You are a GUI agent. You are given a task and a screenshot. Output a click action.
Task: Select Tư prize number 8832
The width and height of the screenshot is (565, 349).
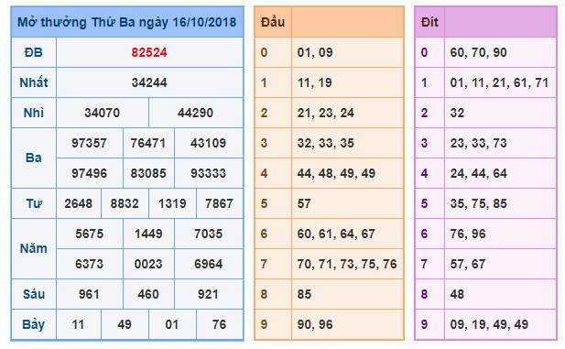coord(125,203)
